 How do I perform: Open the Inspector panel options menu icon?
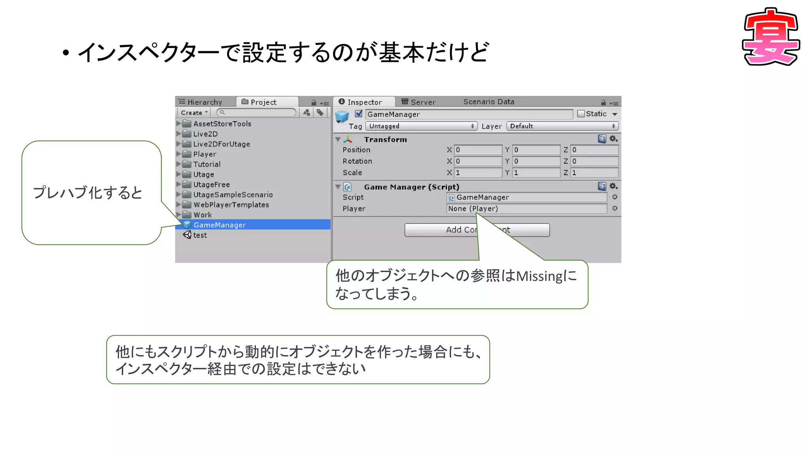pyautogui.click(x=614, y=103)
